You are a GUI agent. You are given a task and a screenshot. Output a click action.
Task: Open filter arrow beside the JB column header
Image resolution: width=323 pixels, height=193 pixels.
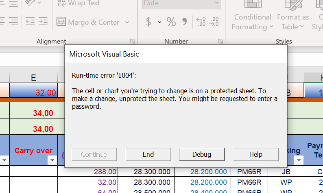click(x=299, y=160)
